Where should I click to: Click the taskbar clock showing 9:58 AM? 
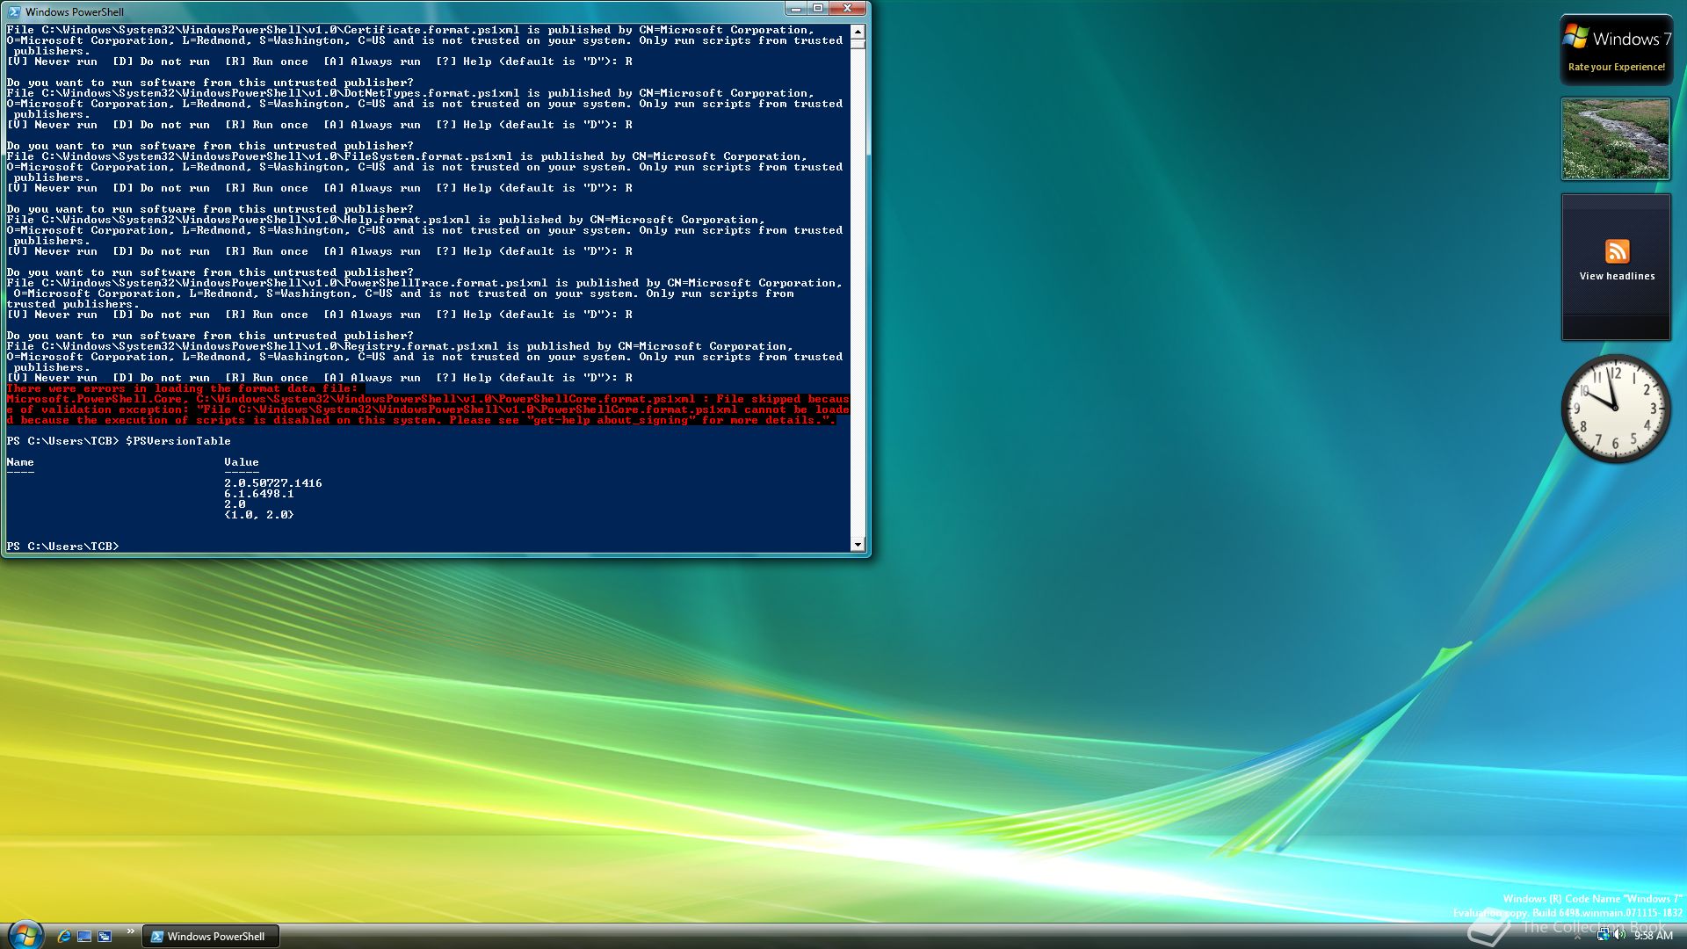(1654, 936)
